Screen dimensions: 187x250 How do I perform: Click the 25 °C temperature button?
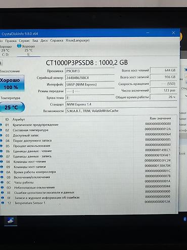click(x=12, y=107)
